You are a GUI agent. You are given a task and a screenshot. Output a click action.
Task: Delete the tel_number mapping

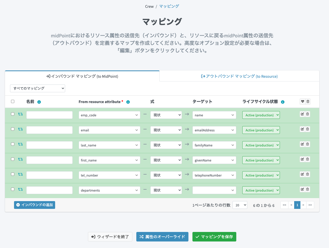307,174
